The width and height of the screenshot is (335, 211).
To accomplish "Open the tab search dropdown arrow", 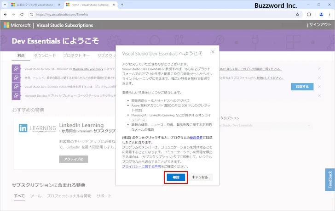I will pyautogui.click(x=5, y=5).
